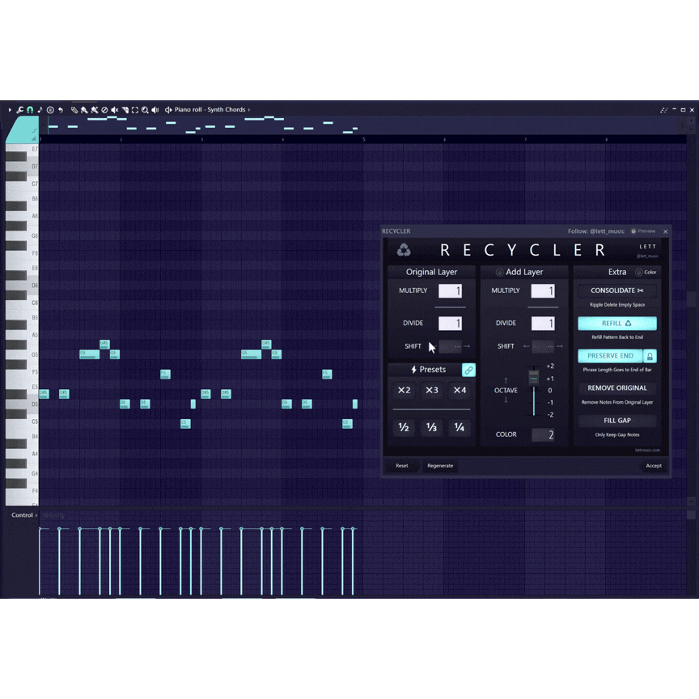Select the Delete tool
The image size is (699, 699).
tap(104, 110)
